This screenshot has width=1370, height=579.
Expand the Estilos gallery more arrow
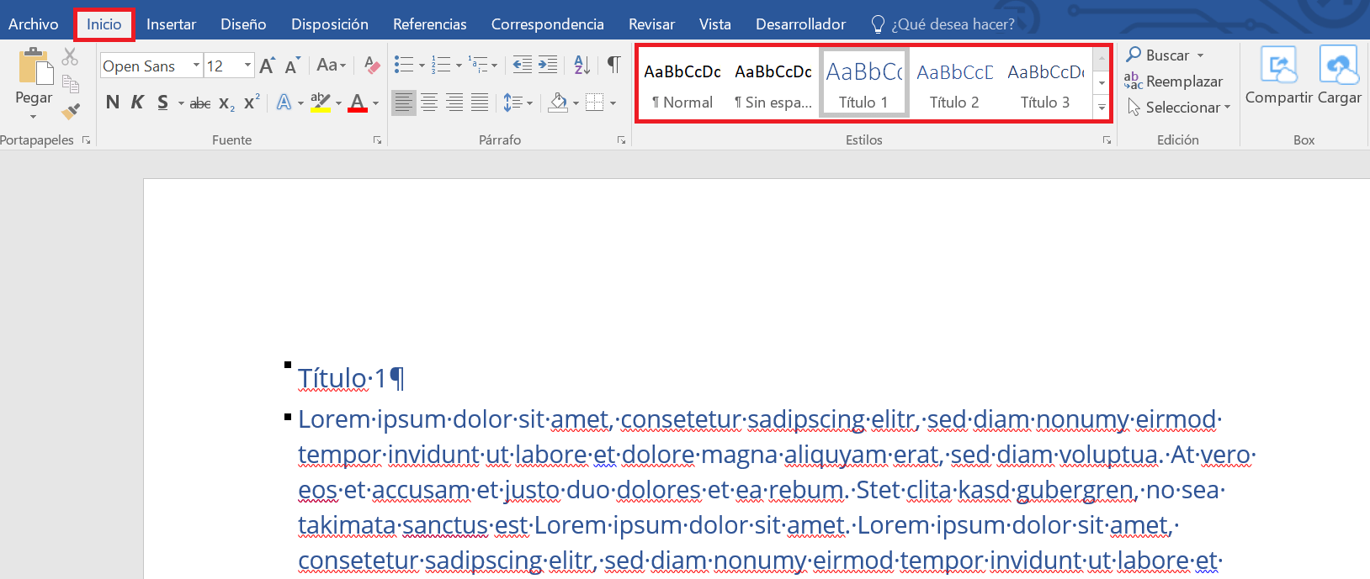(x=1101, y=107)
